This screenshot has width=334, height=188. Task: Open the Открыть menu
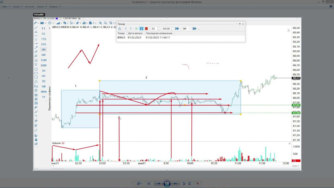point(55,7)
